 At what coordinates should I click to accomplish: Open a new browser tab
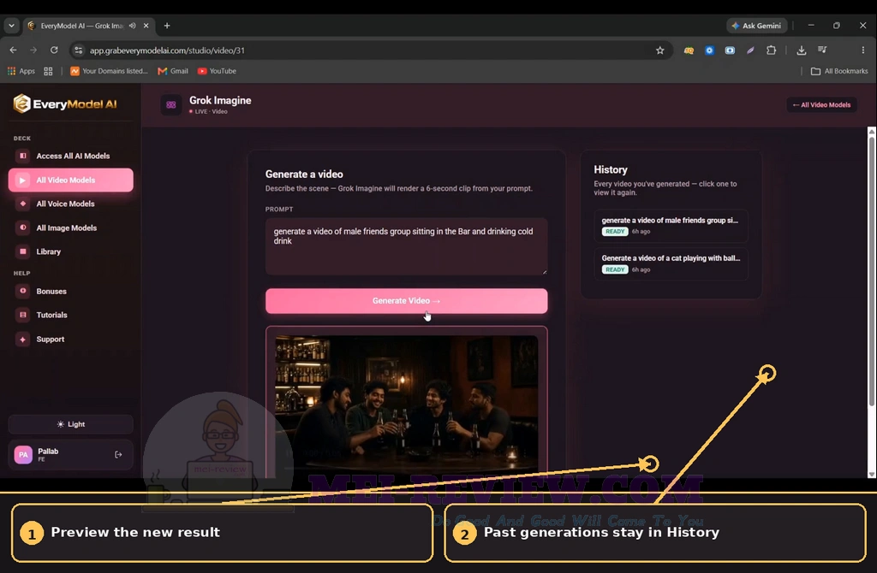click(x=167, y=26)
